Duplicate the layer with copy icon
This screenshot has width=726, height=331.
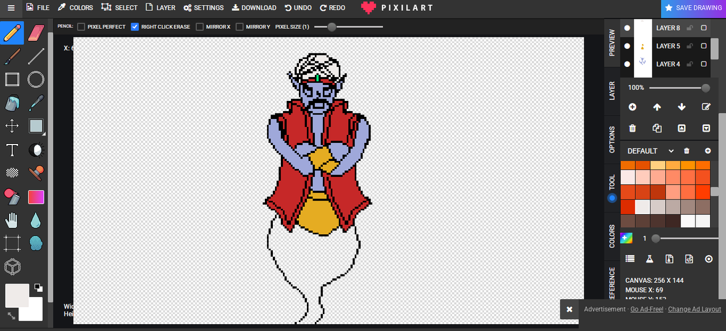pos(657,129)
